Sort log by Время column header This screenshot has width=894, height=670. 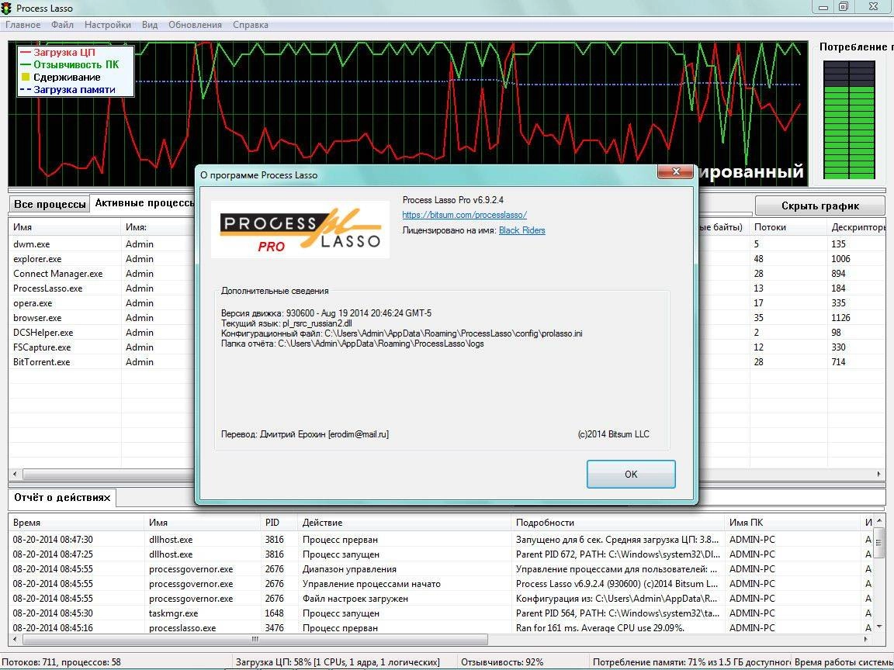tap(76, 523)
